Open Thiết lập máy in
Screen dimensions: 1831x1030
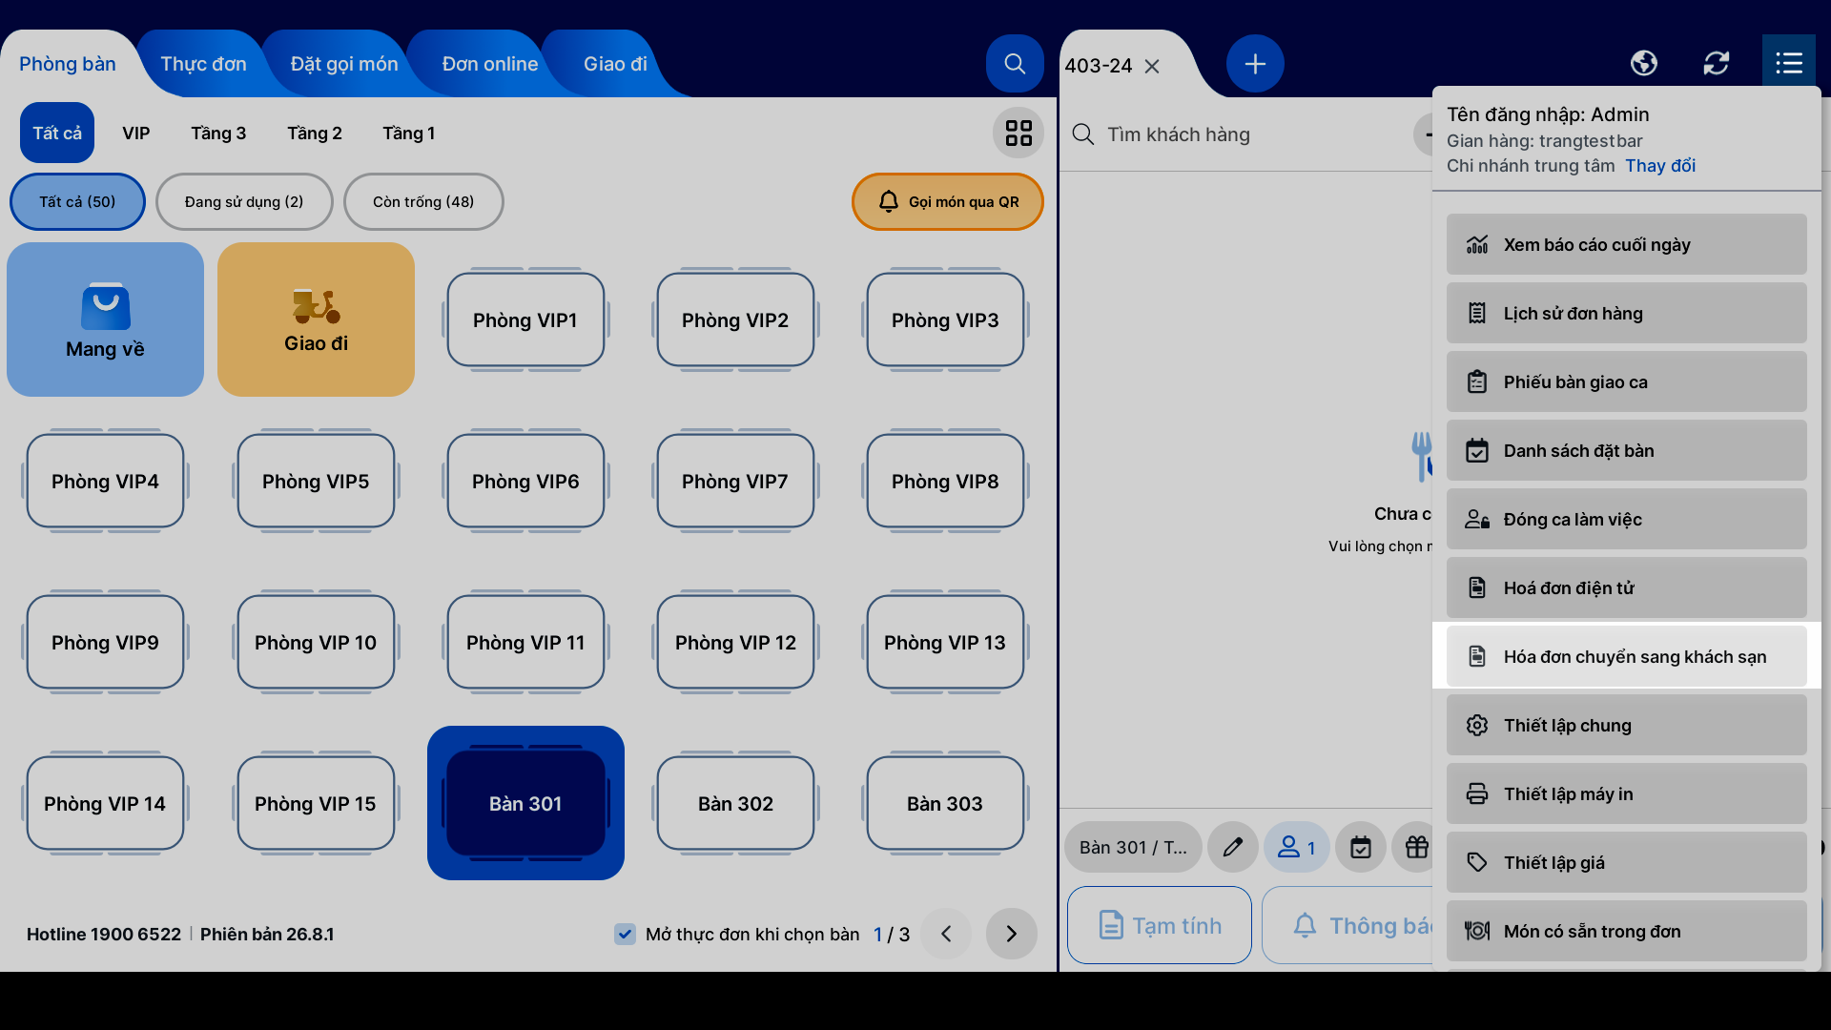[1626, 793]
